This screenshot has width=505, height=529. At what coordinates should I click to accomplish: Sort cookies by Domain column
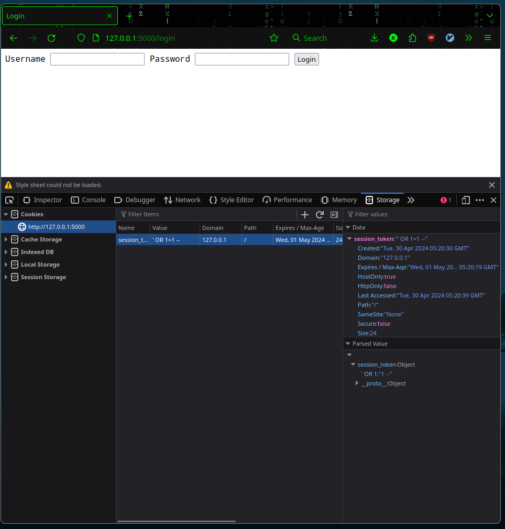point(221,228)
